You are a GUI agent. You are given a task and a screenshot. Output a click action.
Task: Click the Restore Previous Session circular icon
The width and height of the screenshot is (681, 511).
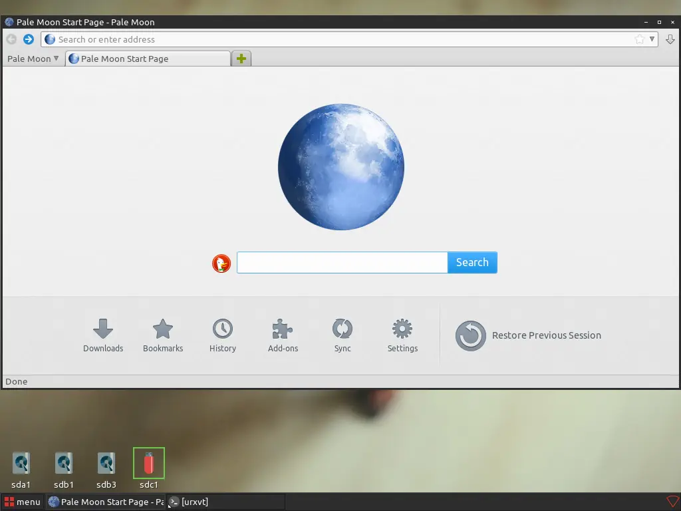tap(470, 335)
